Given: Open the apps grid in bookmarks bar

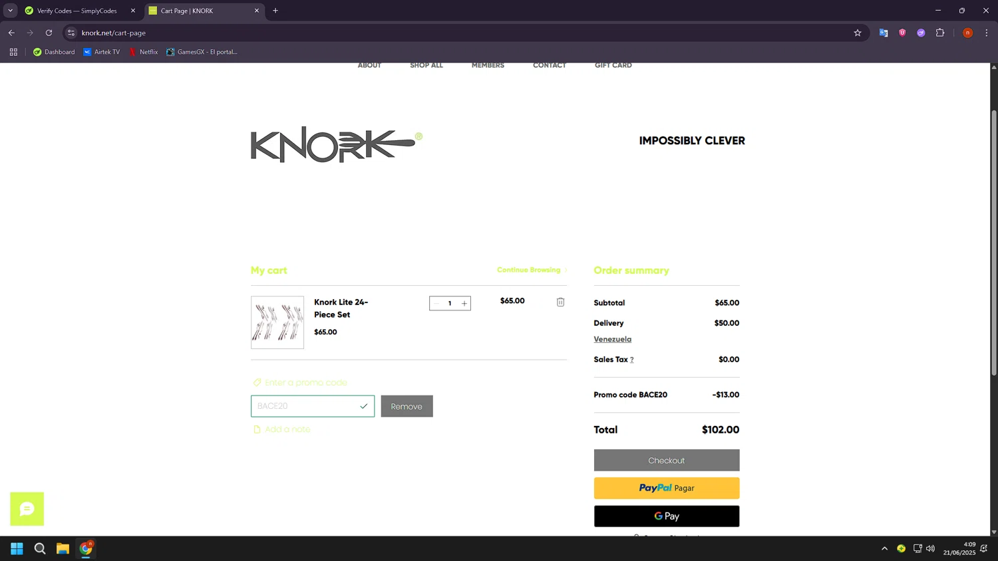Looking at the screenshot, I should pos(13,52).
